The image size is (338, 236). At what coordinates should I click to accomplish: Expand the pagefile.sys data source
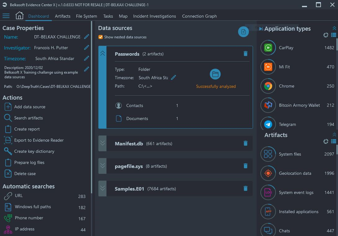102,165
